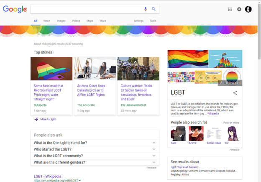Screen dimensions: 261x182
Task: Open the More search menu
Action: pos(103,21)
